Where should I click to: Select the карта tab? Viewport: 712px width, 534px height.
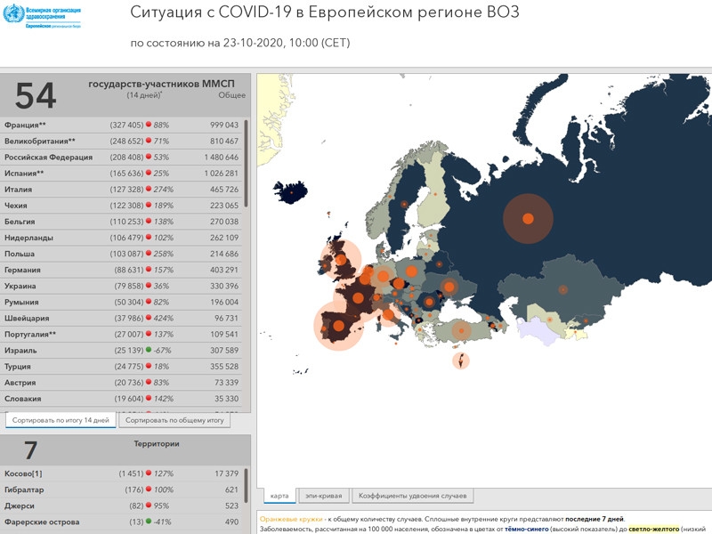[x=278, y=496]
